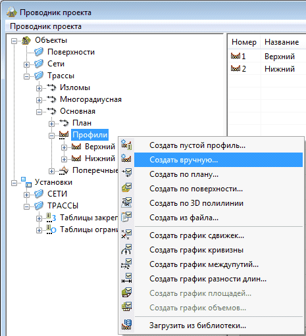Click the icon next to "Создать по плану"
This screenshot has width=306, height=336.
pos(126,174)
